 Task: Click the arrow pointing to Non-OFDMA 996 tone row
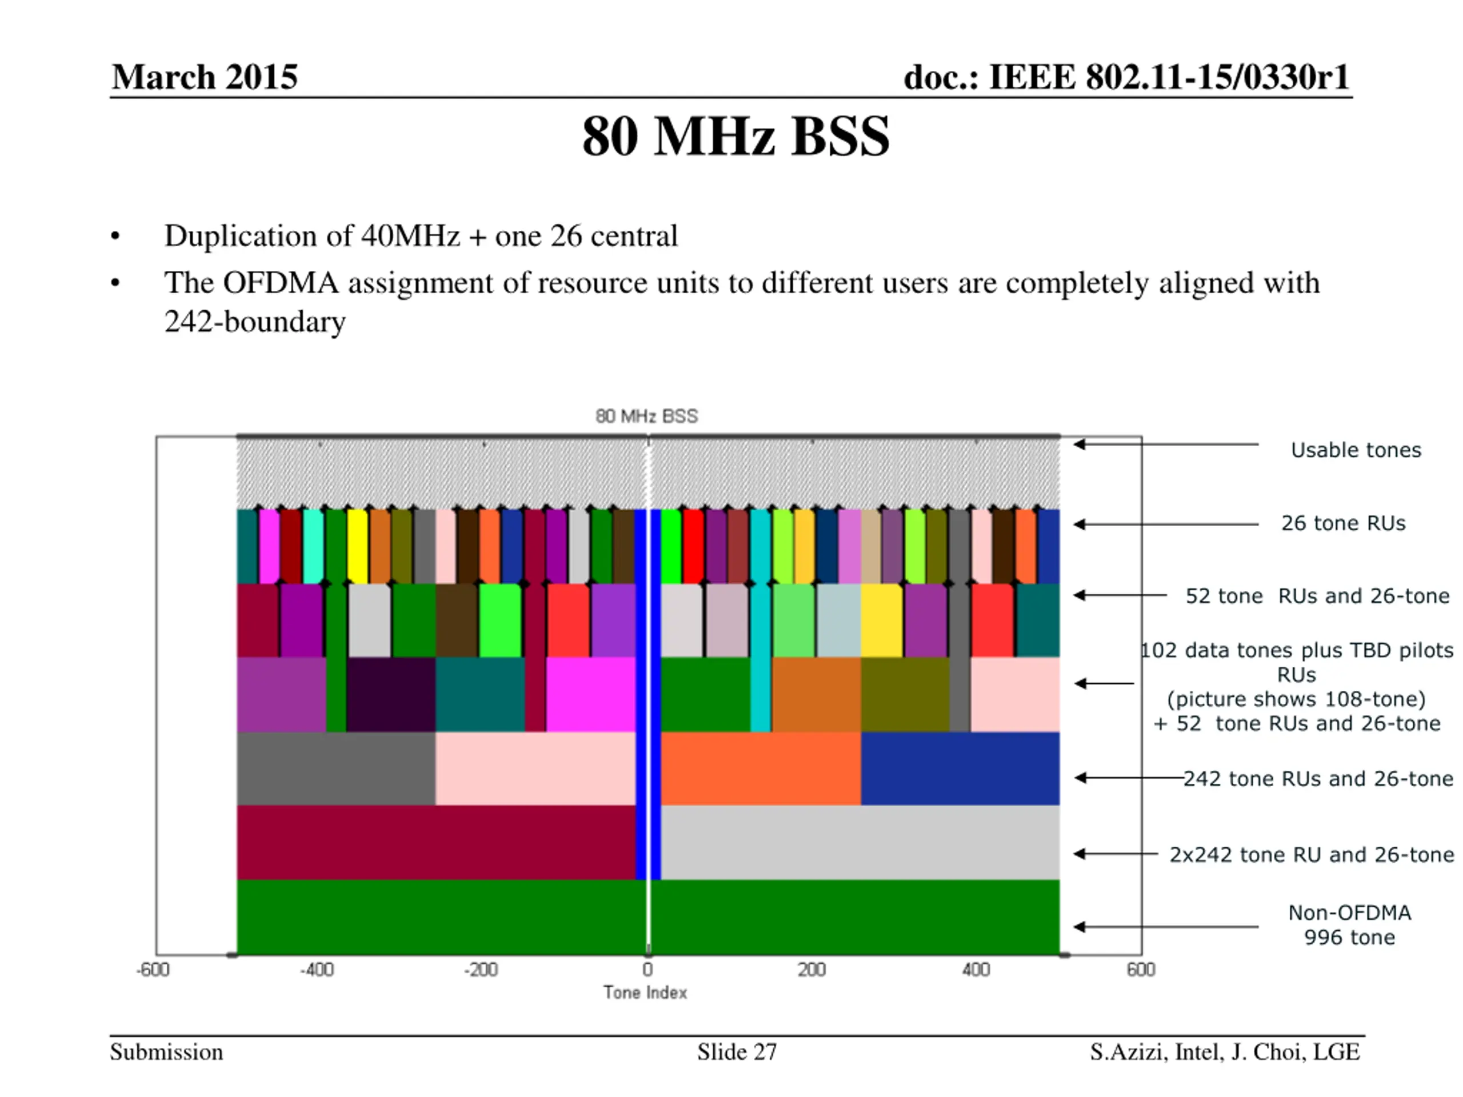(1165, 927)
